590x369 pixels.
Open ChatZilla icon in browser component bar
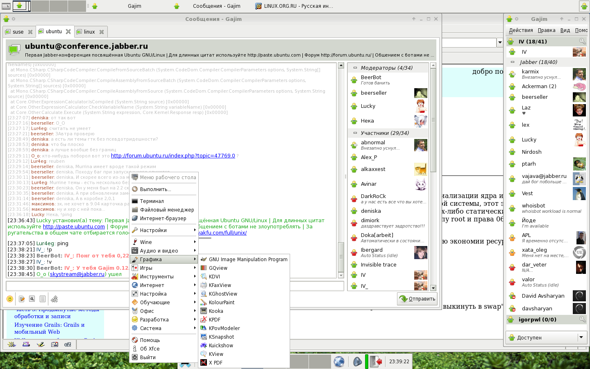[68, 344]
